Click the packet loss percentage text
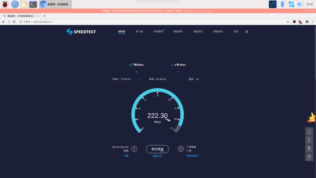 [x=193, y=79]
